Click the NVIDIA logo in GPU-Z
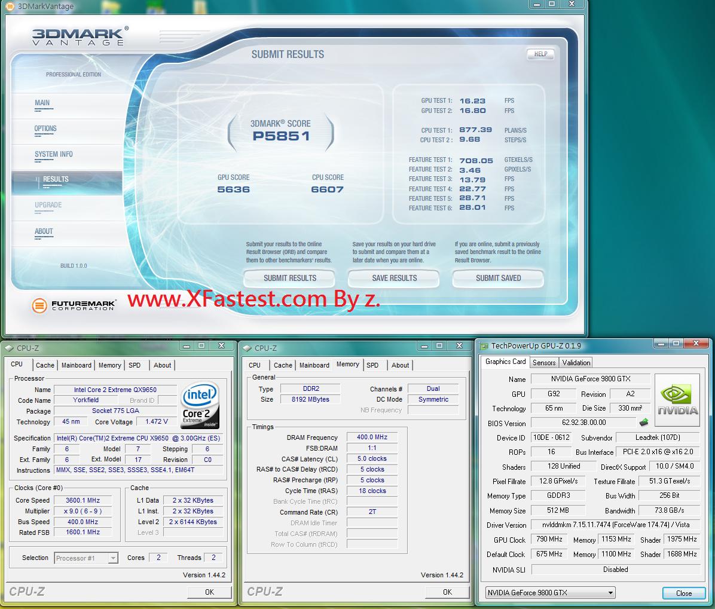This screenshot has height=609, width=715. [x=677, y=400]
